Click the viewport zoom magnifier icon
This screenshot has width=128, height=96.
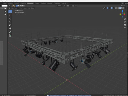(x=125, y=19)
